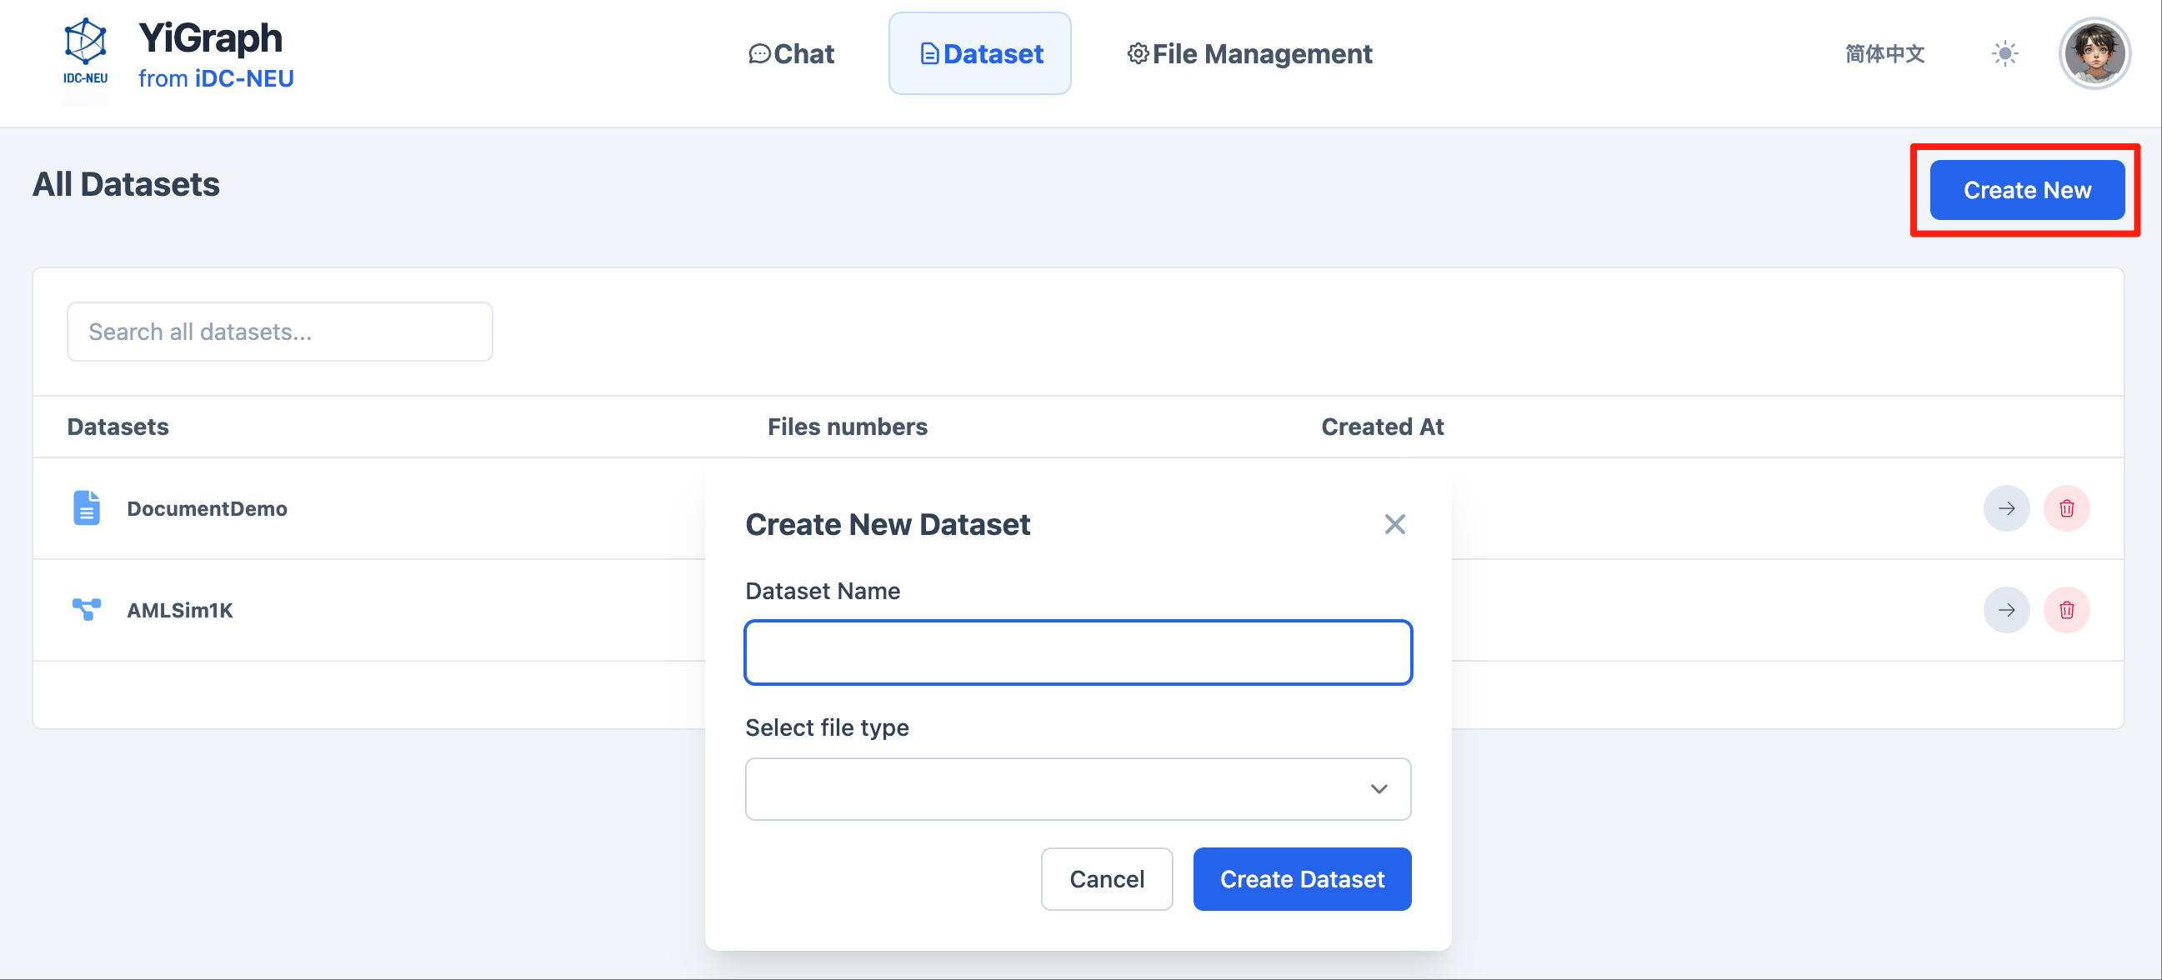
Task: Click the Dataset Name input field
Action: pyautogui.click(x=1078, y=652)
